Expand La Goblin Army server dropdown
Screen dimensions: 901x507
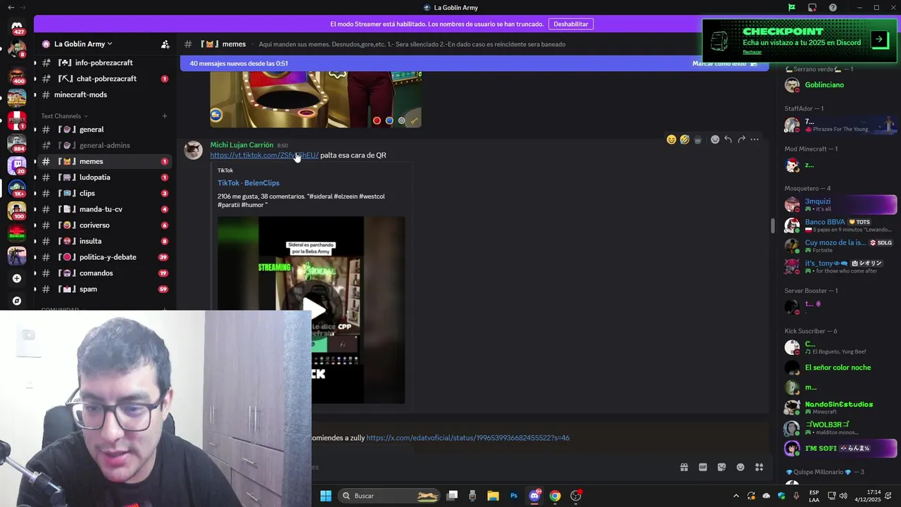coord(83,44)
